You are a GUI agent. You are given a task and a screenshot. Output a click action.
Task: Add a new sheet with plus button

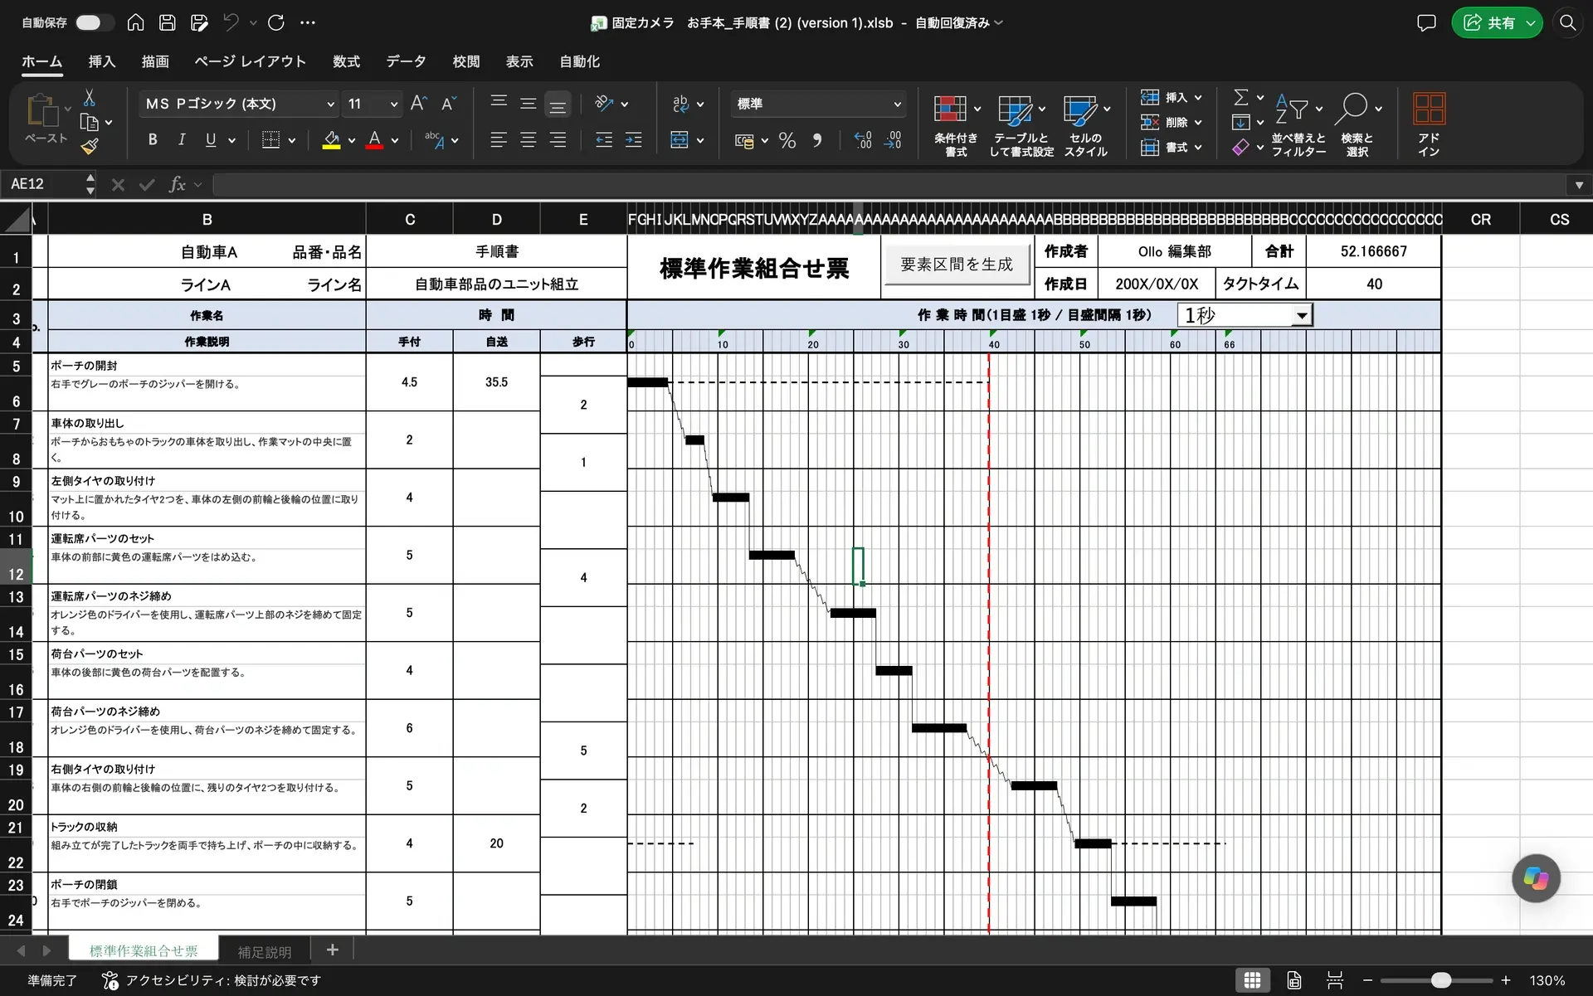333,950
